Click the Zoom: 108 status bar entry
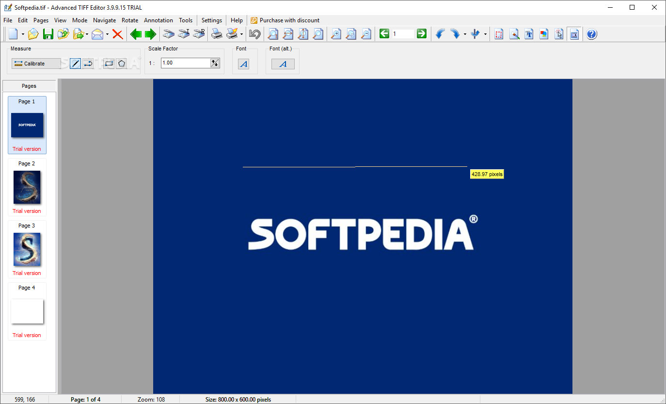This screenshot has height=404, width=666. point(151,400)
